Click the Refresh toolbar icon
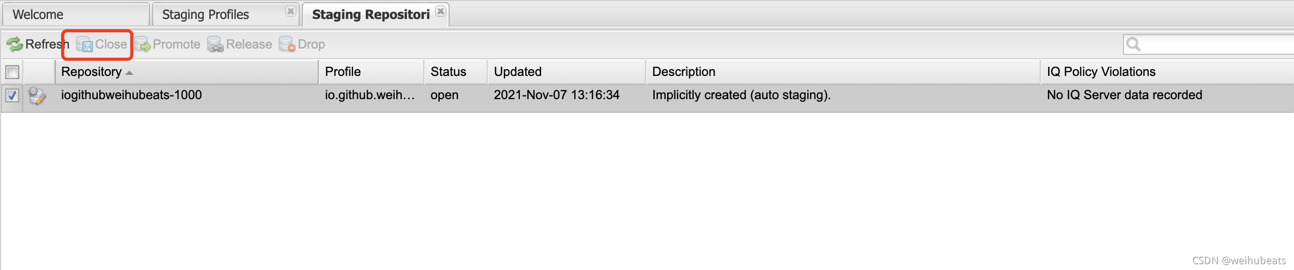This screenshot has height=270, width=1294. point(14,44)
